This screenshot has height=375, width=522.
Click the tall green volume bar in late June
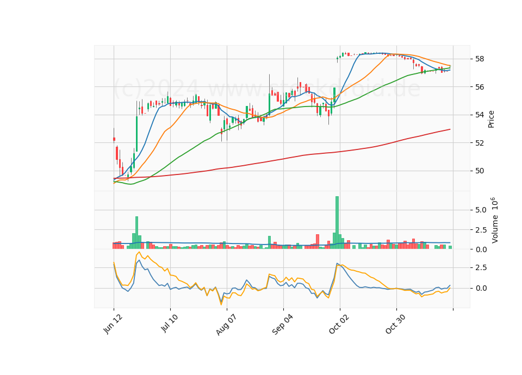point(136,233)
